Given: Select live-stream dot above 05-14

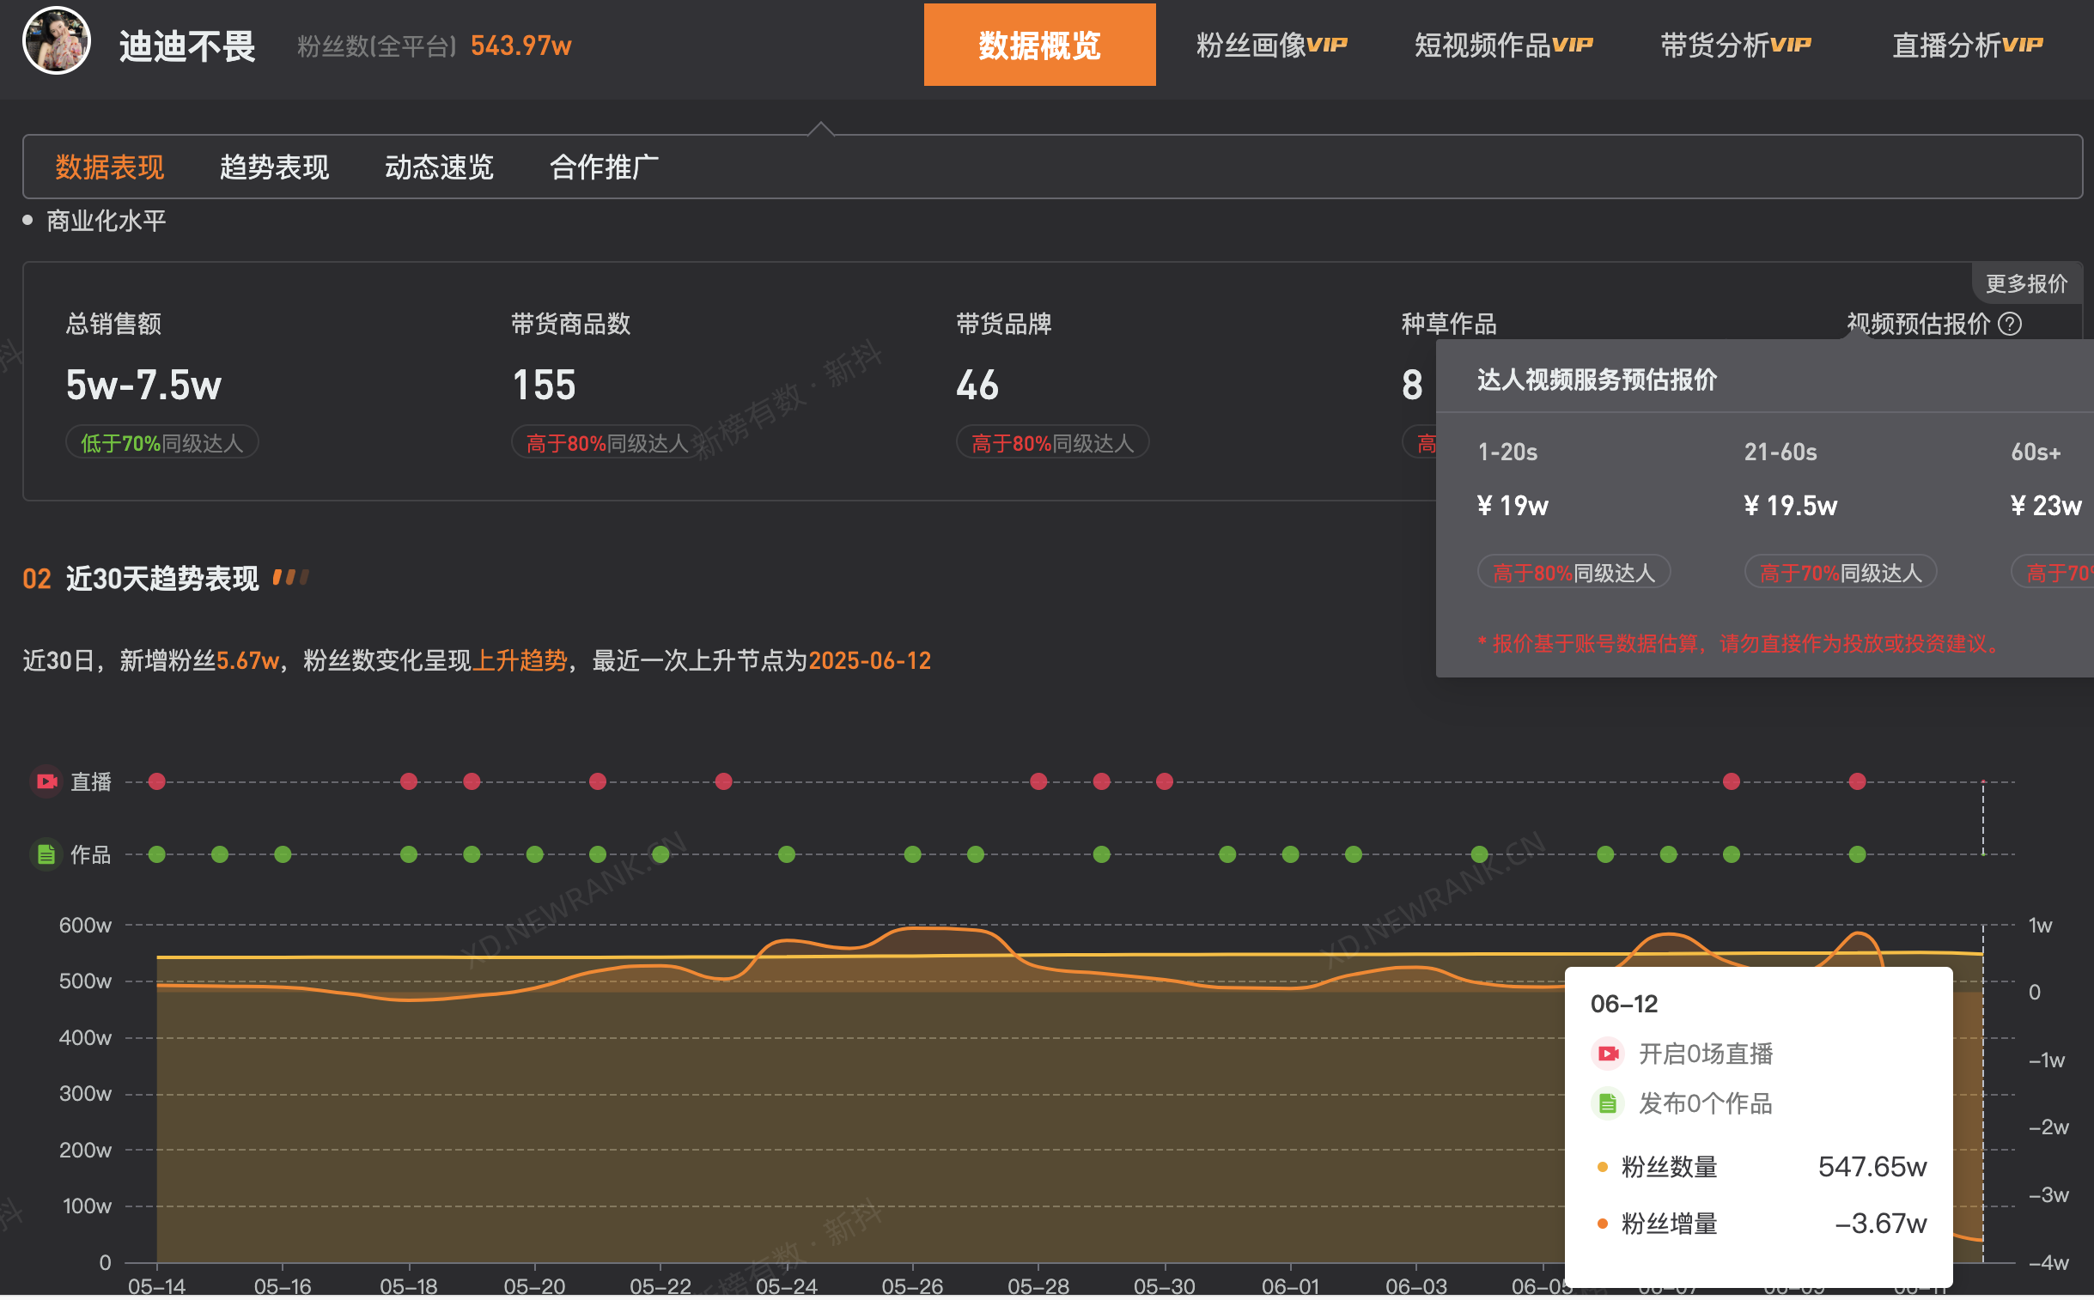Looking at the screenshot, I should pos(156,781).
